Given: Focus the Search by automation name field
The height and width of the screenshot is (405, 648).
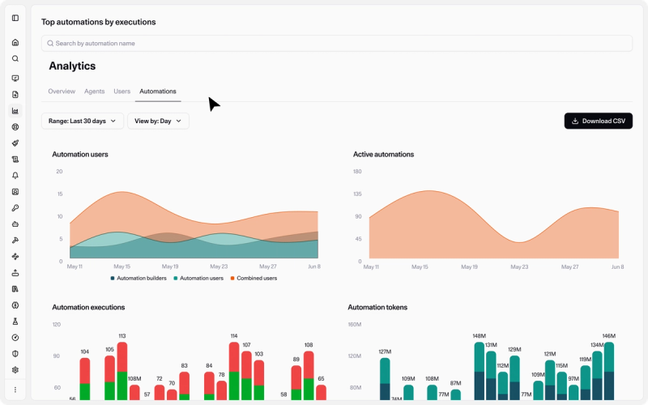Looking at the screenshot, I should [337, 44].
